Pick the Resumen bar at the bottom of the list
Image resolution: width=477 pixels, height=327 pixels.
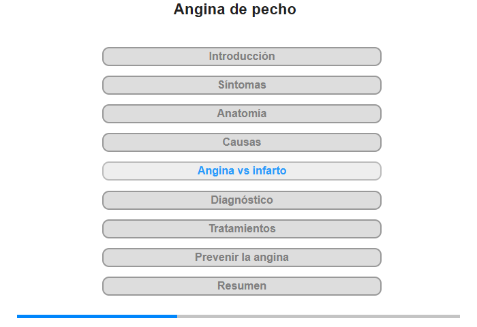(x=242, y=286)
